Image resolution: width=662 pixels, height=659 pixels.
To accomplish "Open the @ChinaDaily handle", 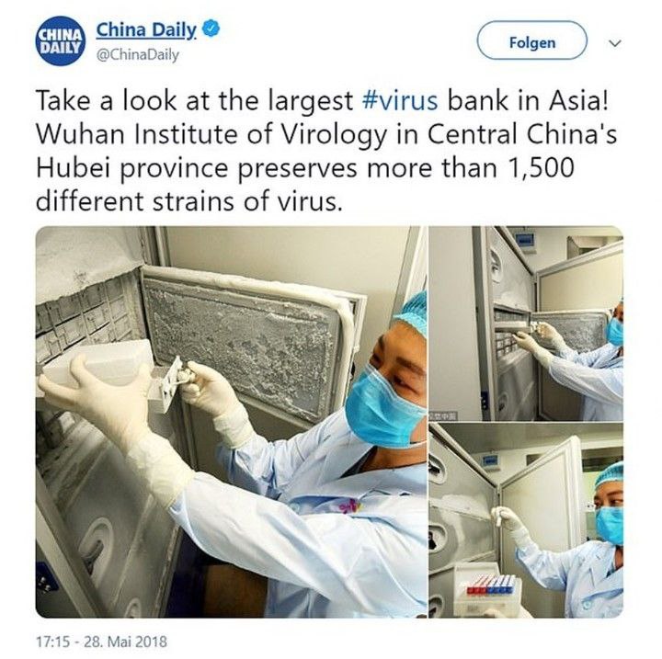I will (x=138, y=55).
